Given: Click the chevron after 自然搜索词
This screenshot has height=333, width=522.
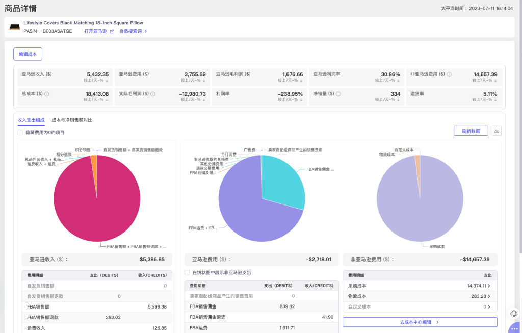Looking at the screenshot, I should (x=146, y=31).
